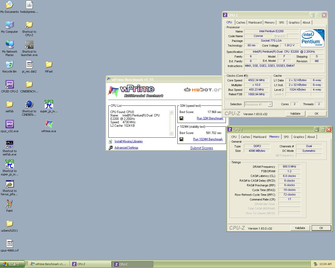Image resolution: width=335 pixels, height=268 pixels.
Task: Click the Core Voltage 1.912 V value
Action: 289,45
